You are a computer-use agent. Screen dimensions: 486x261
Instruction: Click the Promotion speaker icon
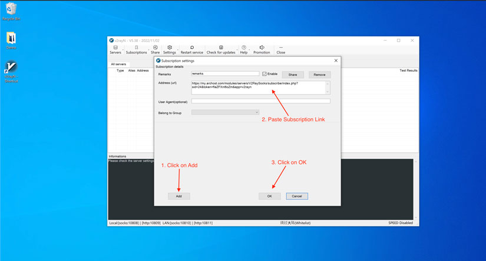[x=262, y=49]
